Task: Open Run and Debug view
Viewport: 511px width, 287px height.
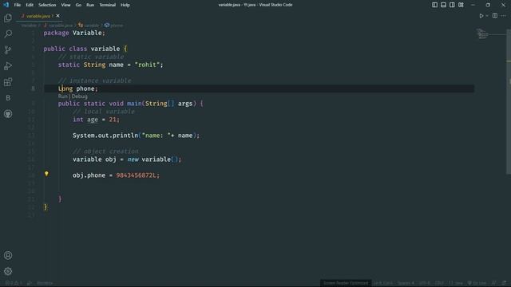Action: 8,65
